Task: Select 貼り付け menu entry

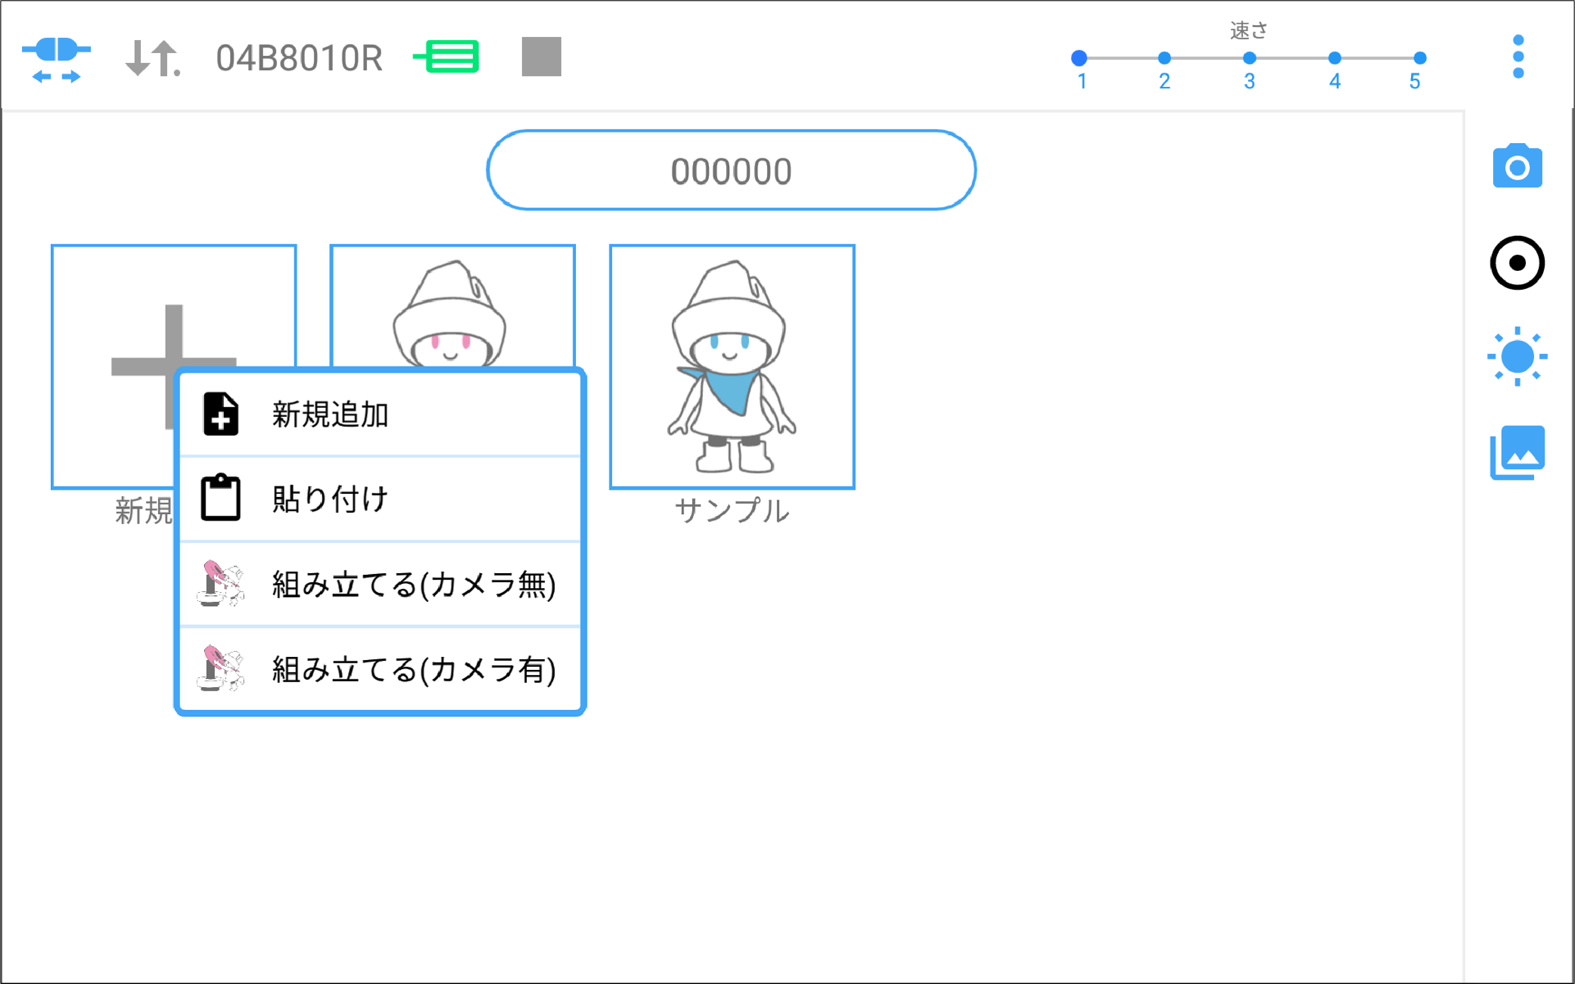Action: coord(380,499)
